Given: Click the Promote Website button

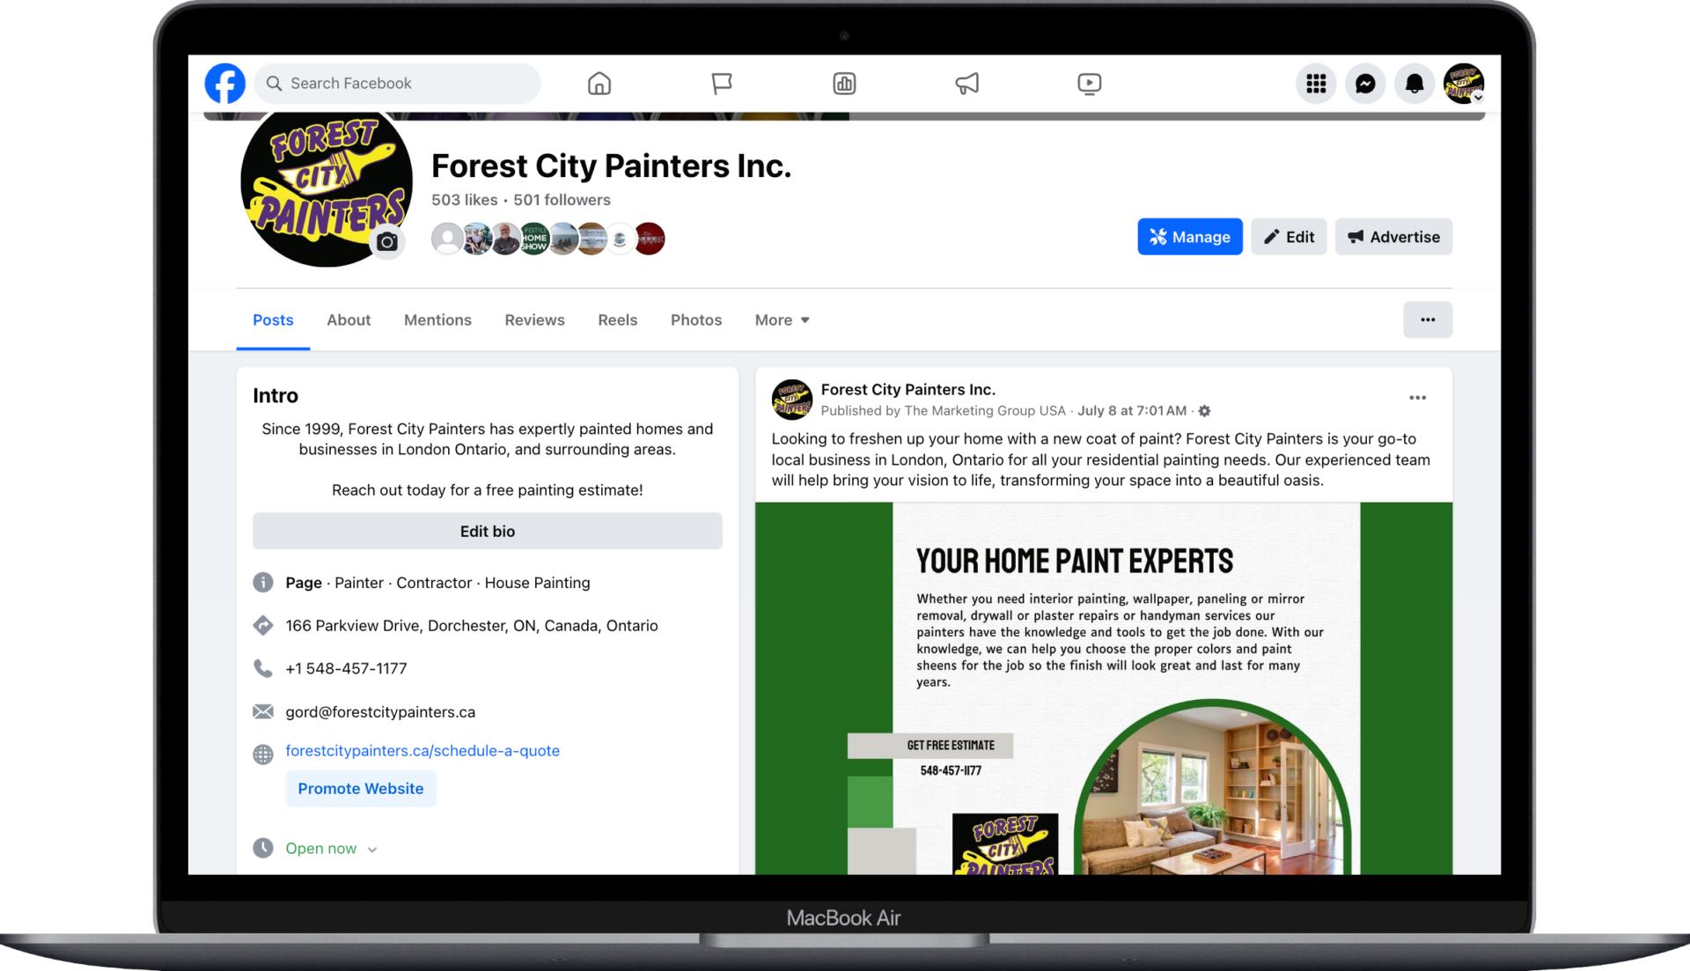Looking at the screenshot, I should click(360, 788).
